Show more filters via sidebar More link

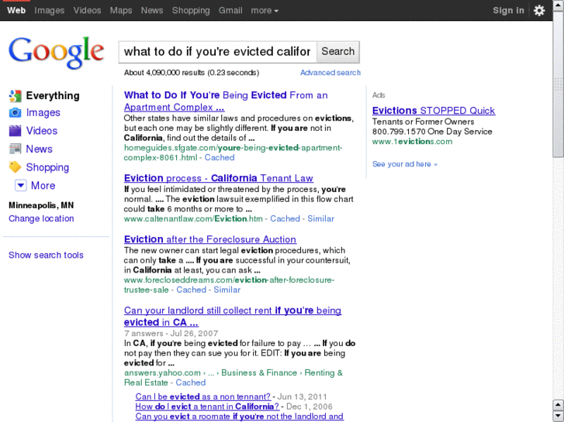[x=43, y=185]
